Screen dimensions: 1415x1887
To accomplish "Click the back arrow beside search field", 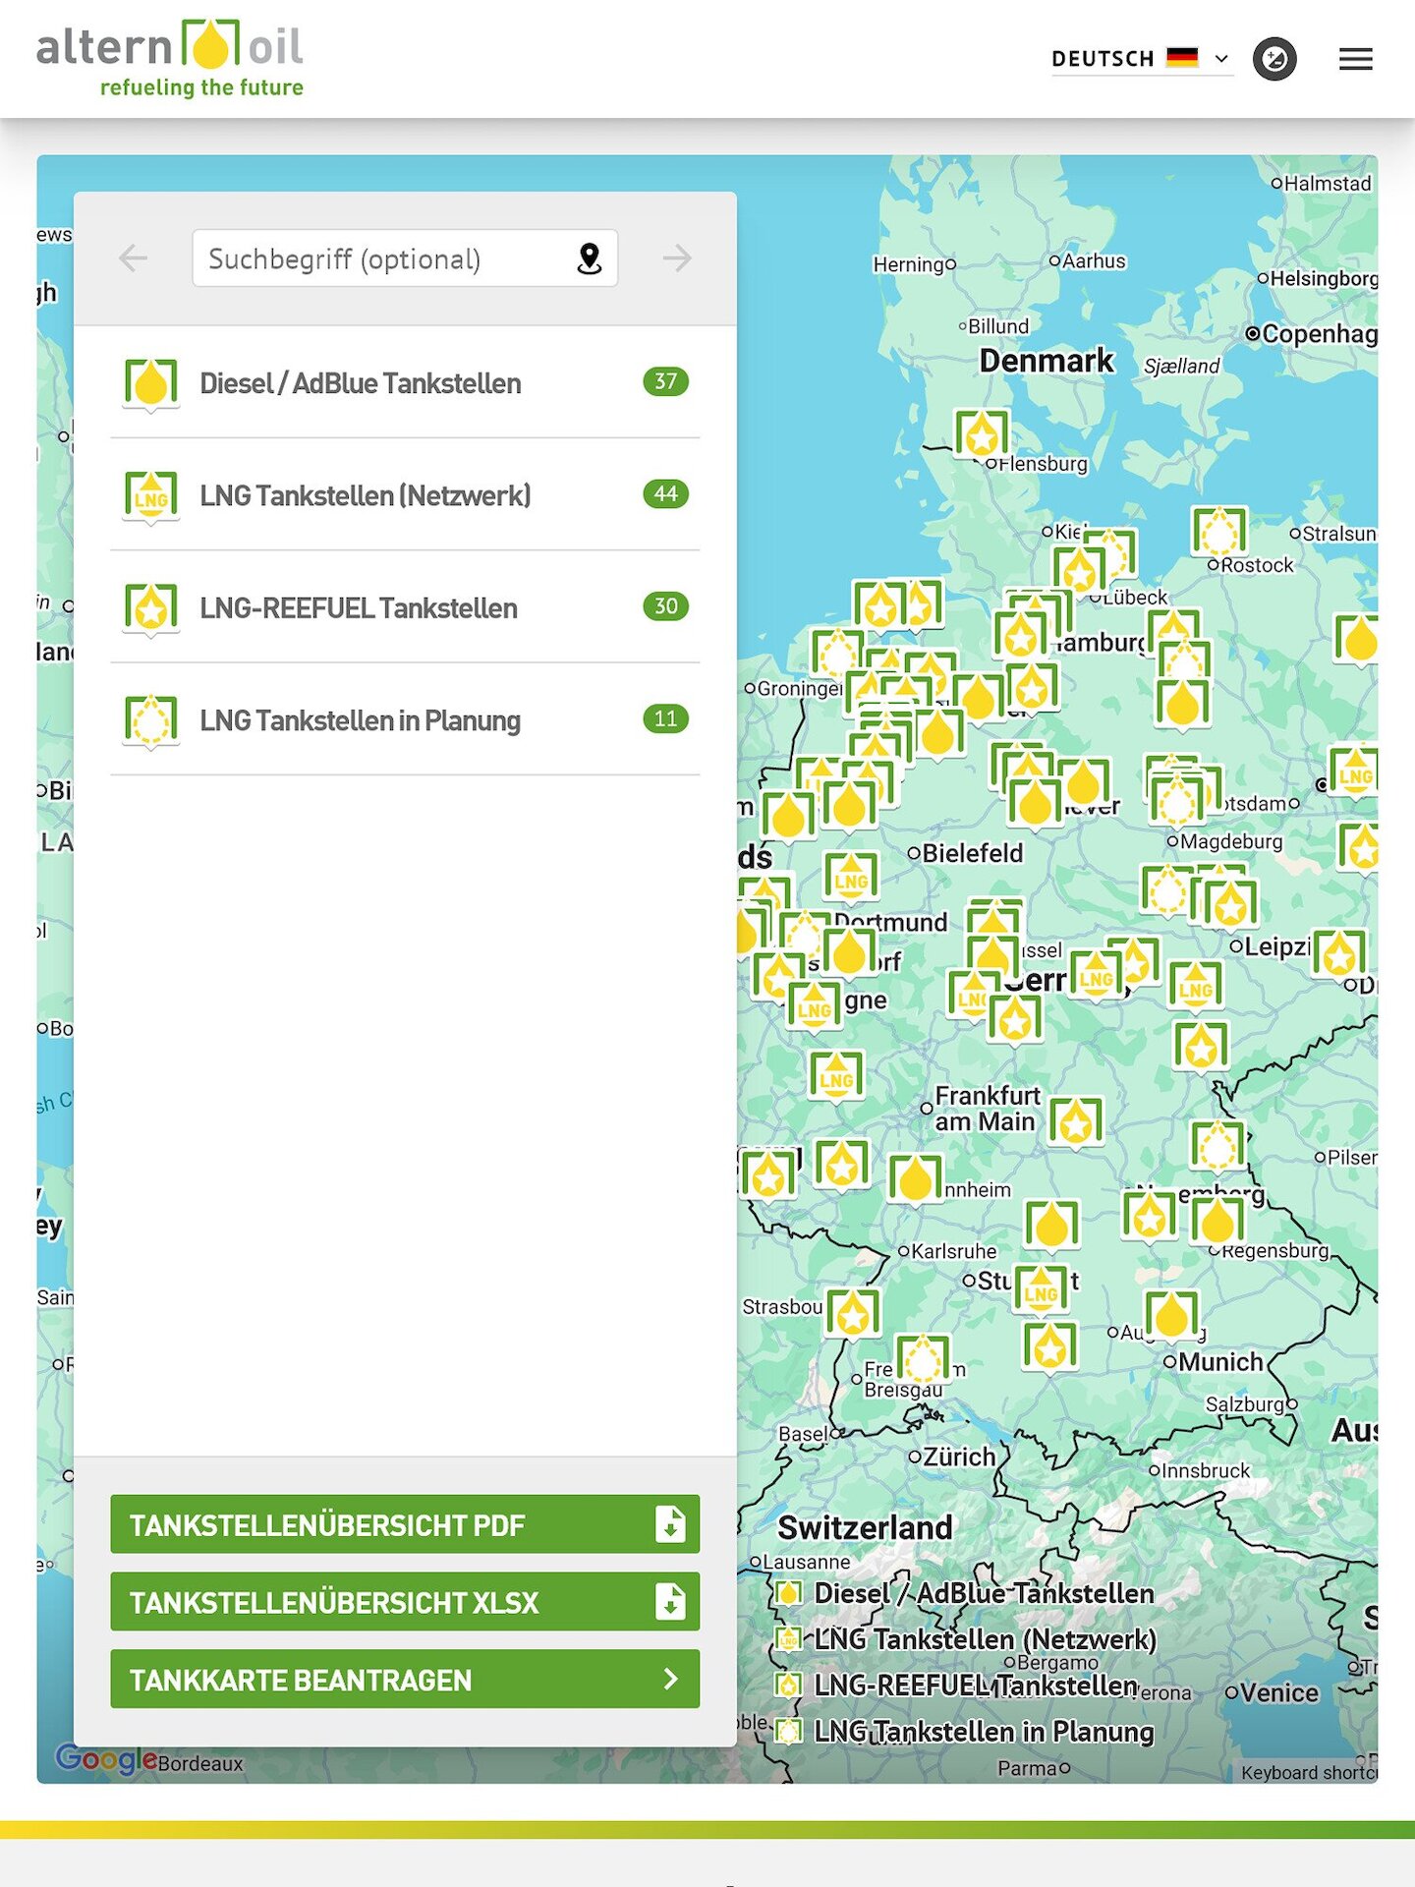I will pos(133,258).
